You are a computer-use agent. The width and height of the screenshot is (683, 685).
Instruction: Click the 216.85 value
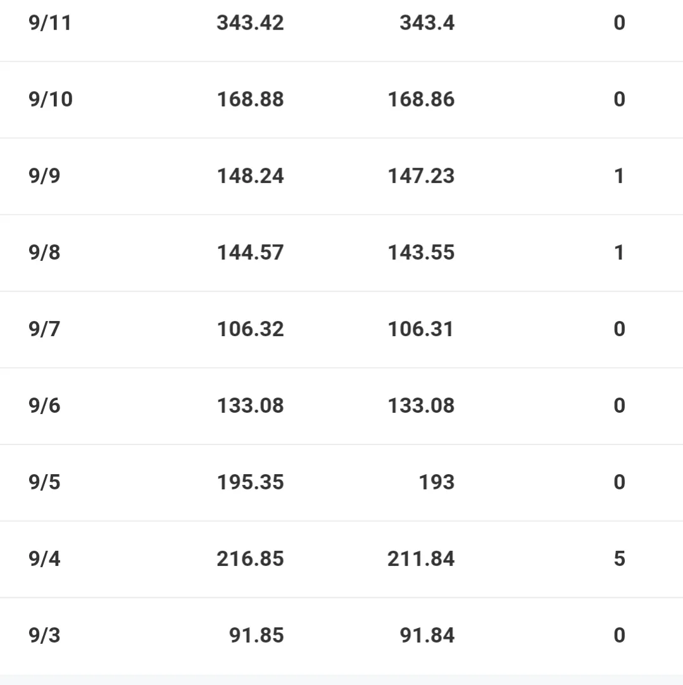tap(250, 559)
